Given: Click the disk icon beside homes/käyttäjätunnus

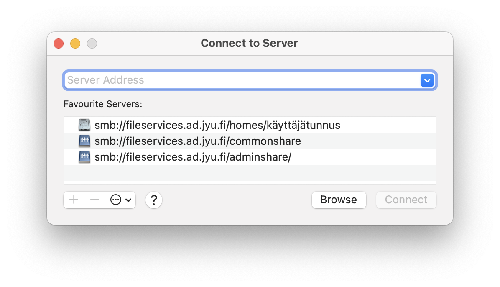Looking at the screenshot, I should pos(84,125).
